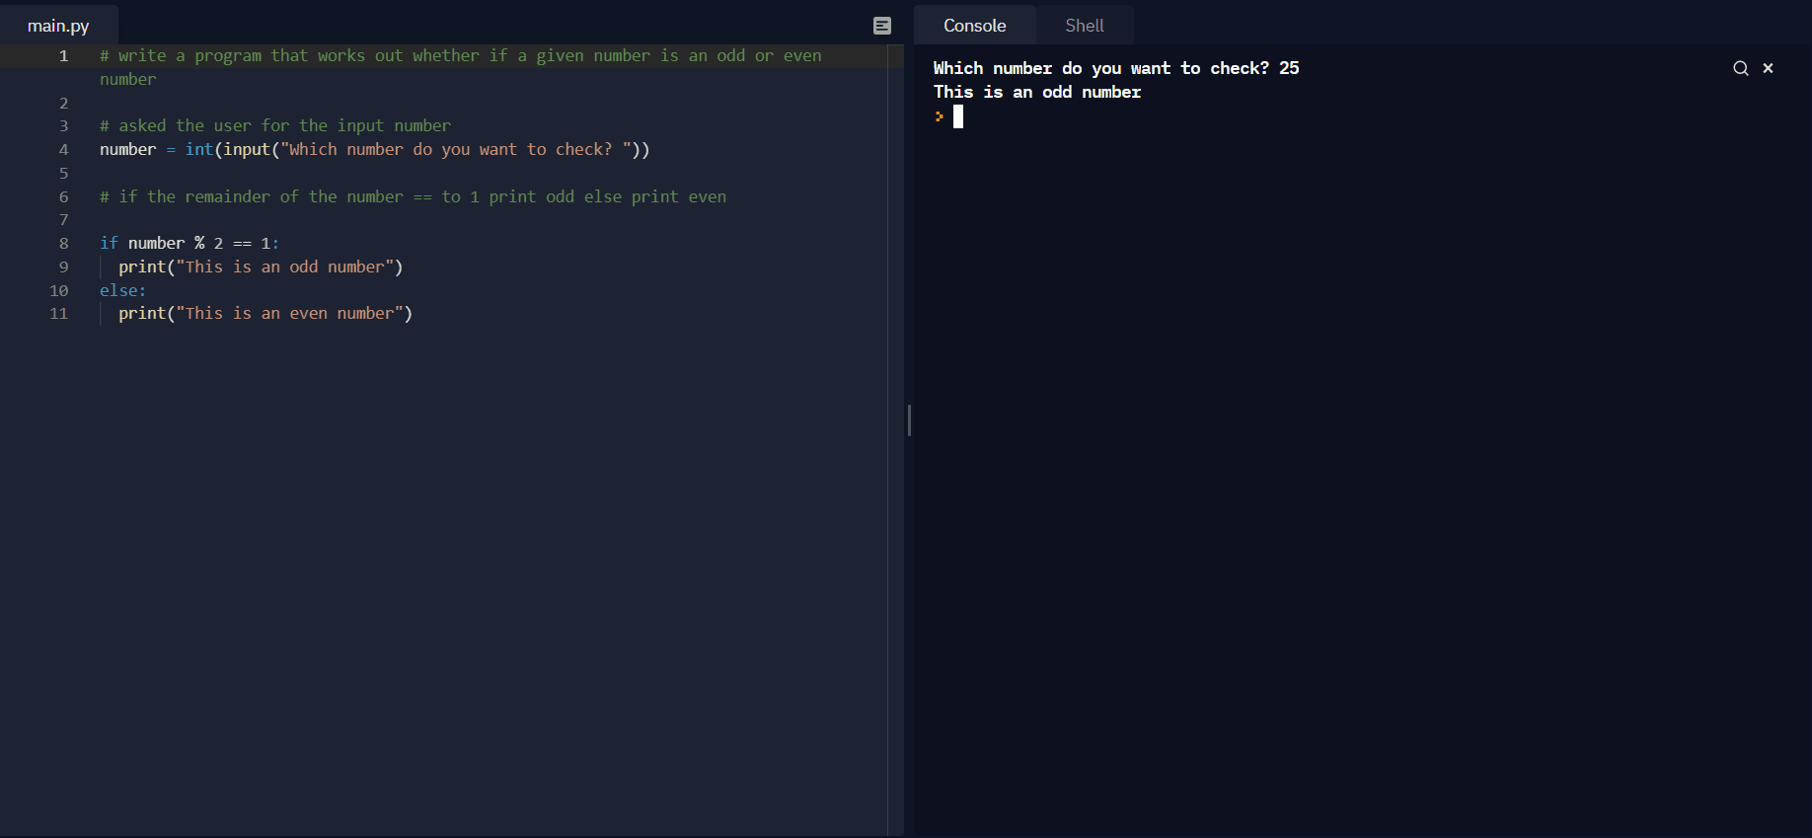Screen dimensions: 1812x838
Task: Focus the console prompt cursor
Action: click(957, 116)
